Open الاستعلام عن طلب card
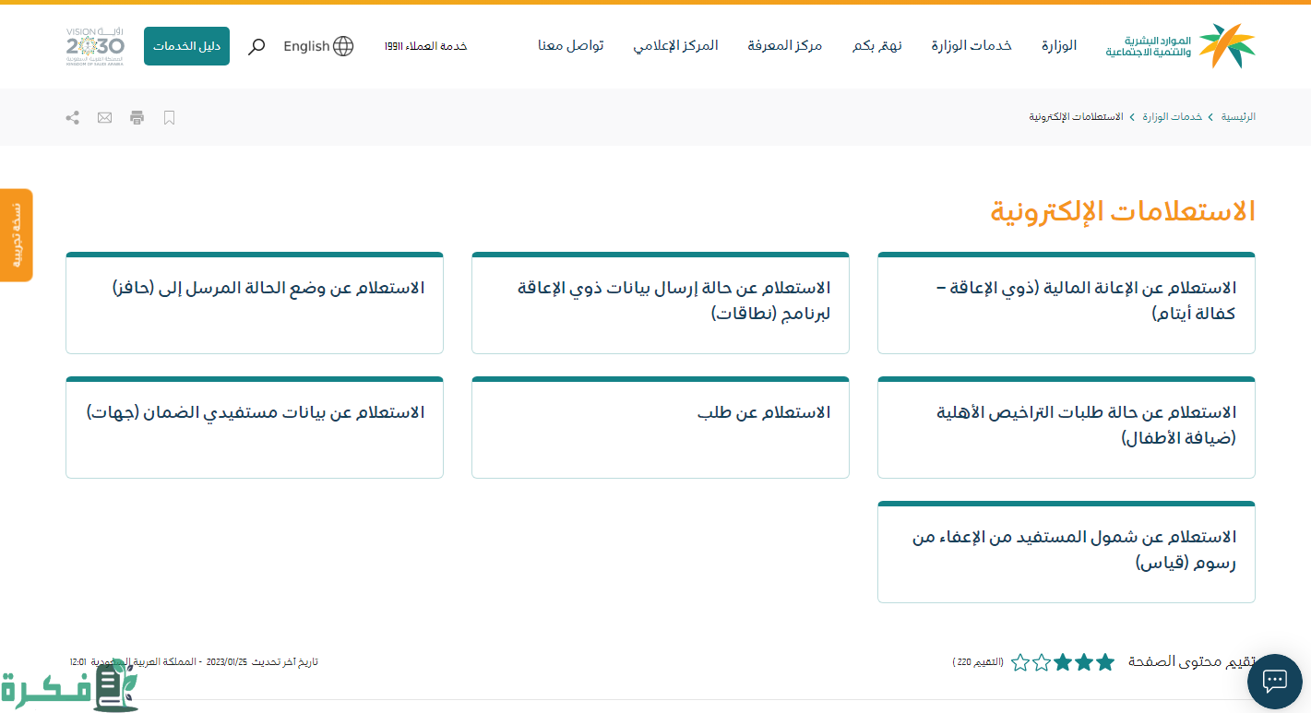Screen dimensions: 1311x713 tap(660, 427)
